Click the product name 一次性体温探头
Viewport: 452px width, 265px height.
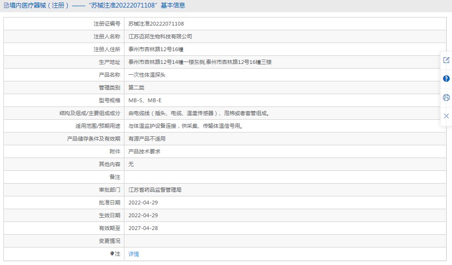(147, 75)
